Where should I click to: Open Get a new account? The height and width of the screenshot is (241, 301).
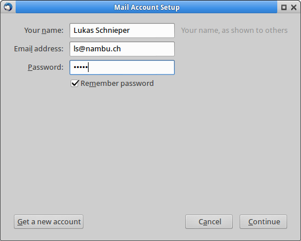pos(49,222)
